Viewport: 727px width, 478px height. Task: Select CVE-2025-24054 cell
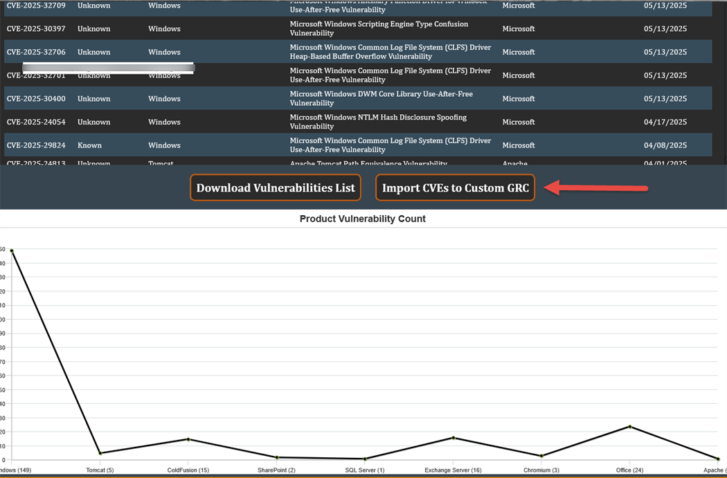[x=36, y=122]
